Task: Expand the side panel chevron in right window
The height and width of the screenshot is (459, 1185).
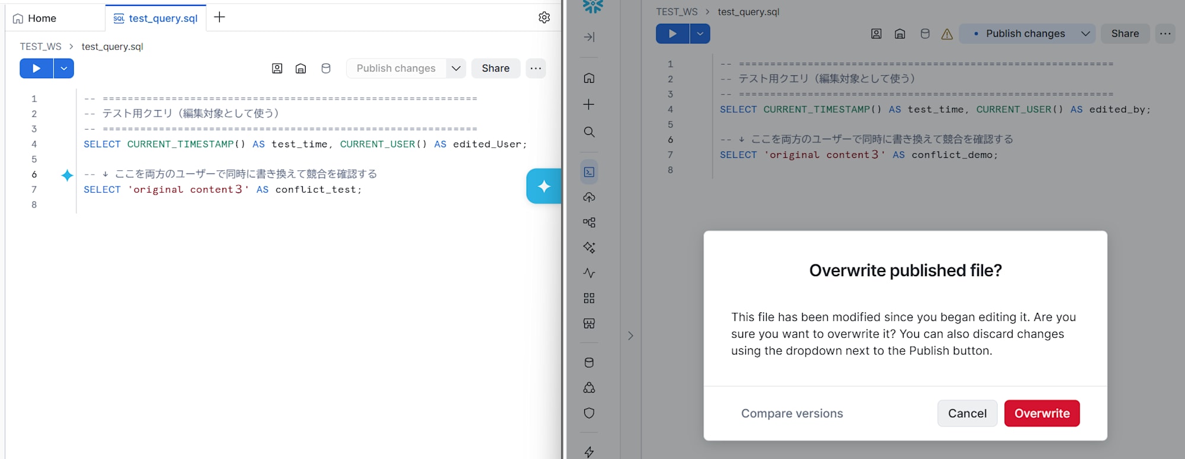Action: tap(630, 336)
